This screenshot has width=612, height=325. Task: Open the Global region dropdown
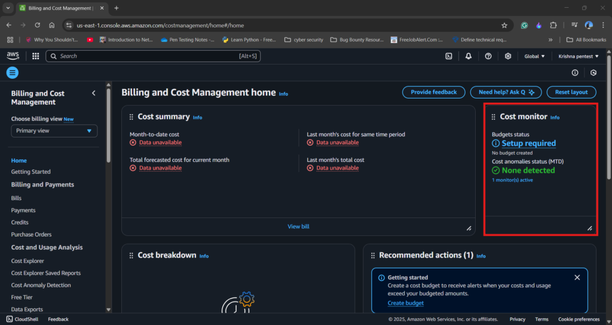(534, 56)
